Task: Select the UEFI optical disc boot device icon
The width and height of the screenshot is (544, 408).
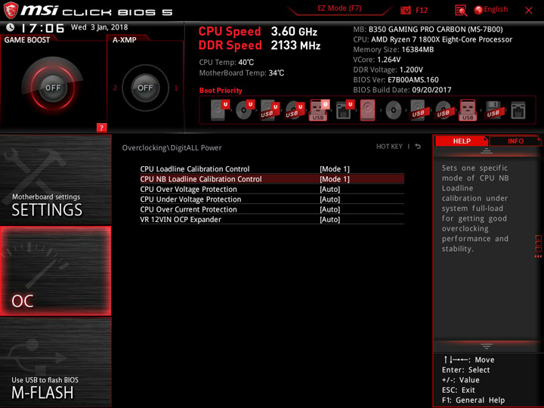Action: click(x=245, y=110)
